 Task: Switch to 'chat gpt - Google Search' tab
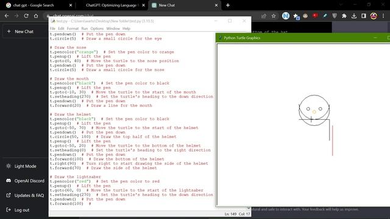37,5
